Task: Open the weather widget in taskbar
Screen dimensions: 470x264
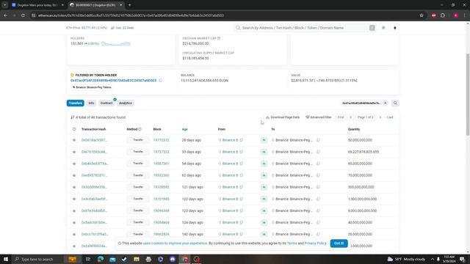Action: click(406, 259)
